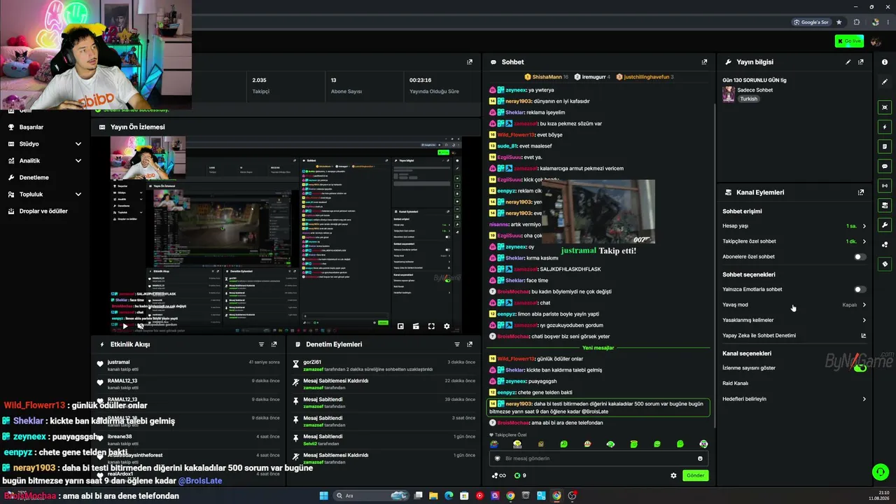Viewport: 896px width, 504px height.
Task: Toggle the stream preview widget icon in sidebar
Action: 885,107
